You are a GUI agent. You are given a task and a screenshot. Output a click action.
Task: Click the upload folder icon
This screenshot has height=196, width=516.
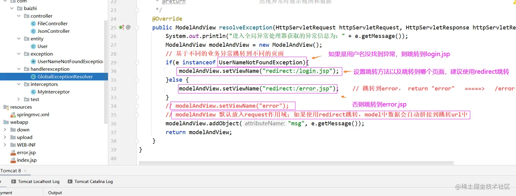pyautogui.click(x=13, y=137)
